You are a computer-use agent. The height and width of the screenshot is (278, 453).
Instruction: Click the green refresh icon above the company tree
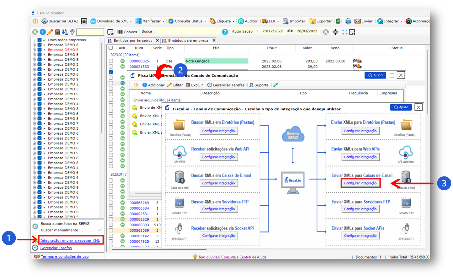click(35, 32)
